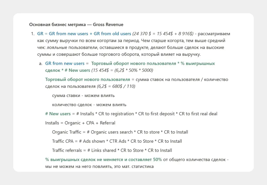Click the "Organic Traffic" formula line
The image size is (267, 185).
click(x=120, y=132)
